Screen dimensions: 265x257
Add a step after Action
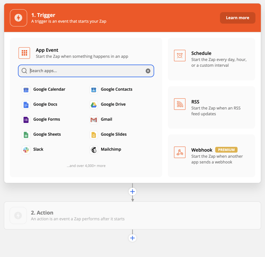[x=133, y=238]
